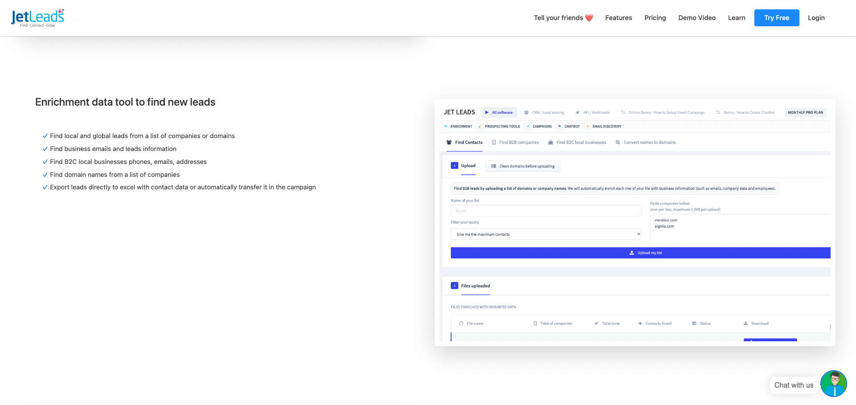
Task: Click the CHATBOT icon
Action: (x=560, y=126)
